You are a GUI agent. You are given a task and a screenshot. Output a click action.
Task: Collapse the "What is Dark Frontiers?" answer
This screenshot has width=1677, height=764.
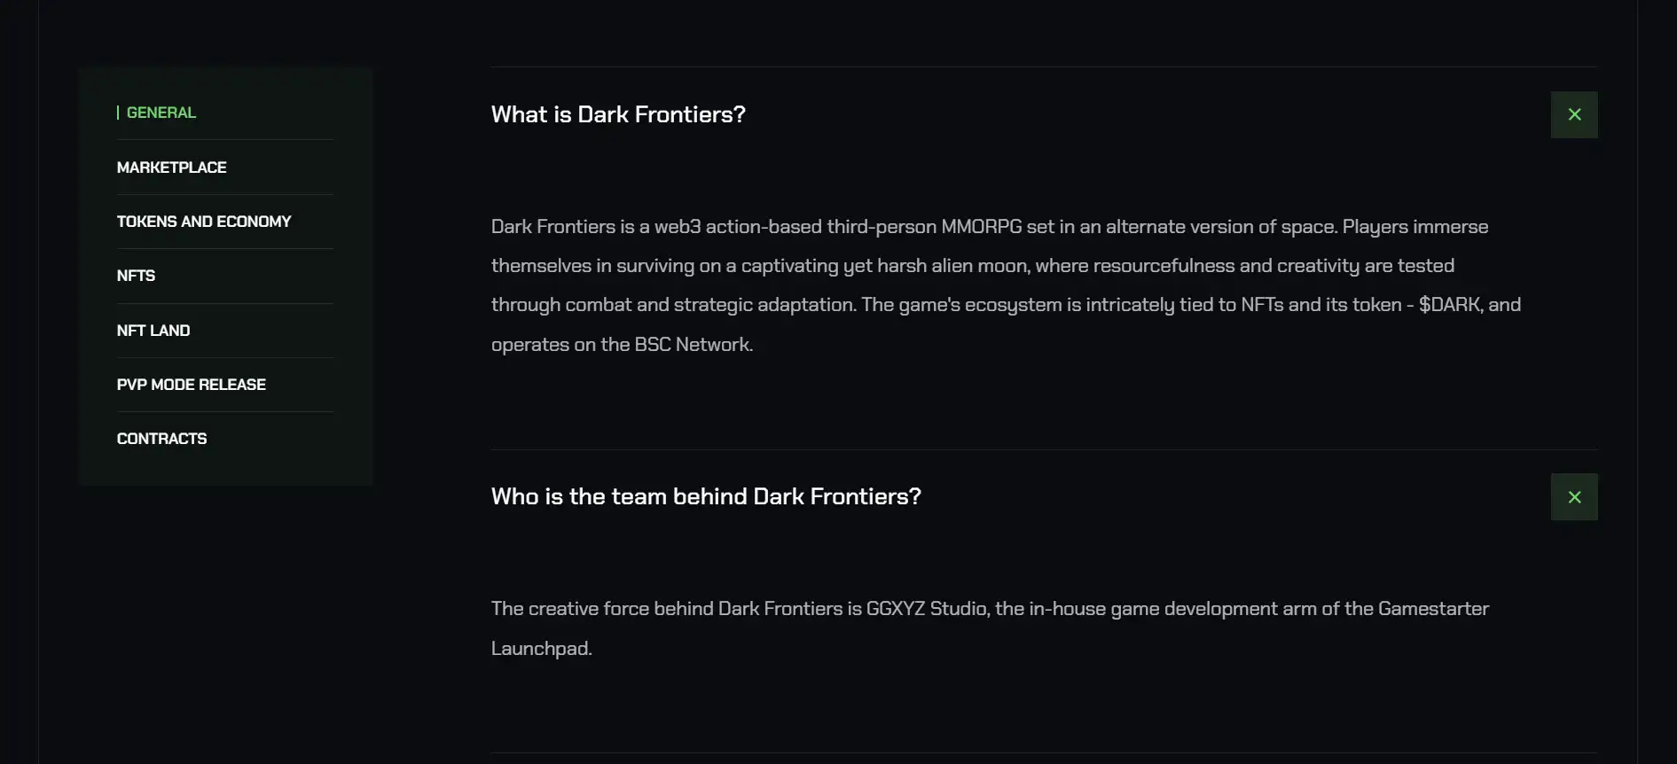point(1574,114)
